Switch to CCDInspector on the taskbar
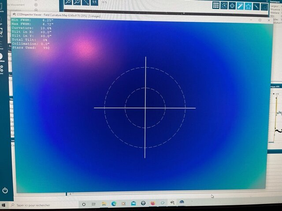 point(172,203)
